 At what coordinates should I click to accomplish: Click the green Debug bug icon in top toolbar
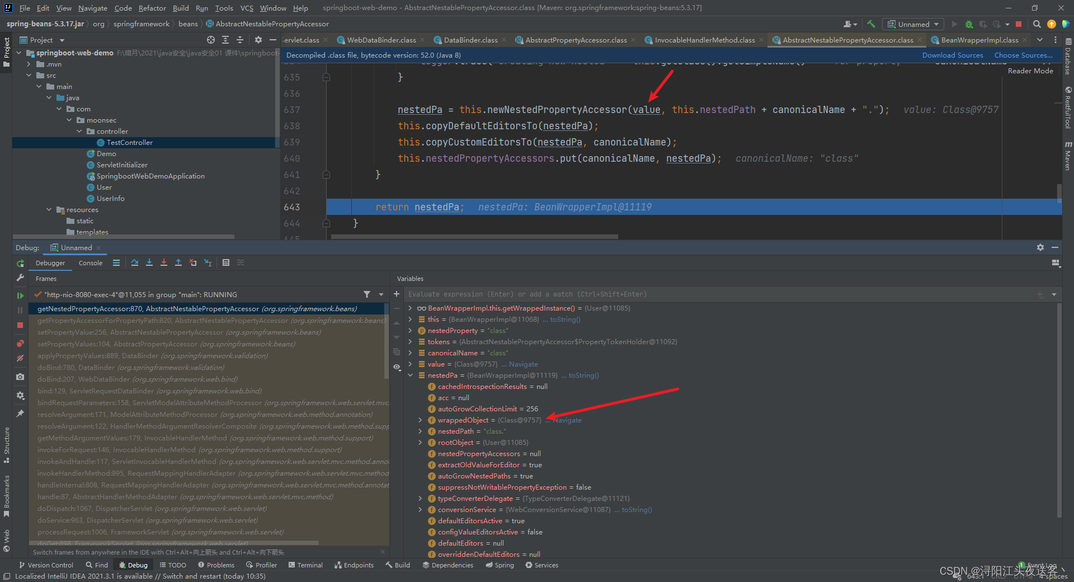pos(969,24)
